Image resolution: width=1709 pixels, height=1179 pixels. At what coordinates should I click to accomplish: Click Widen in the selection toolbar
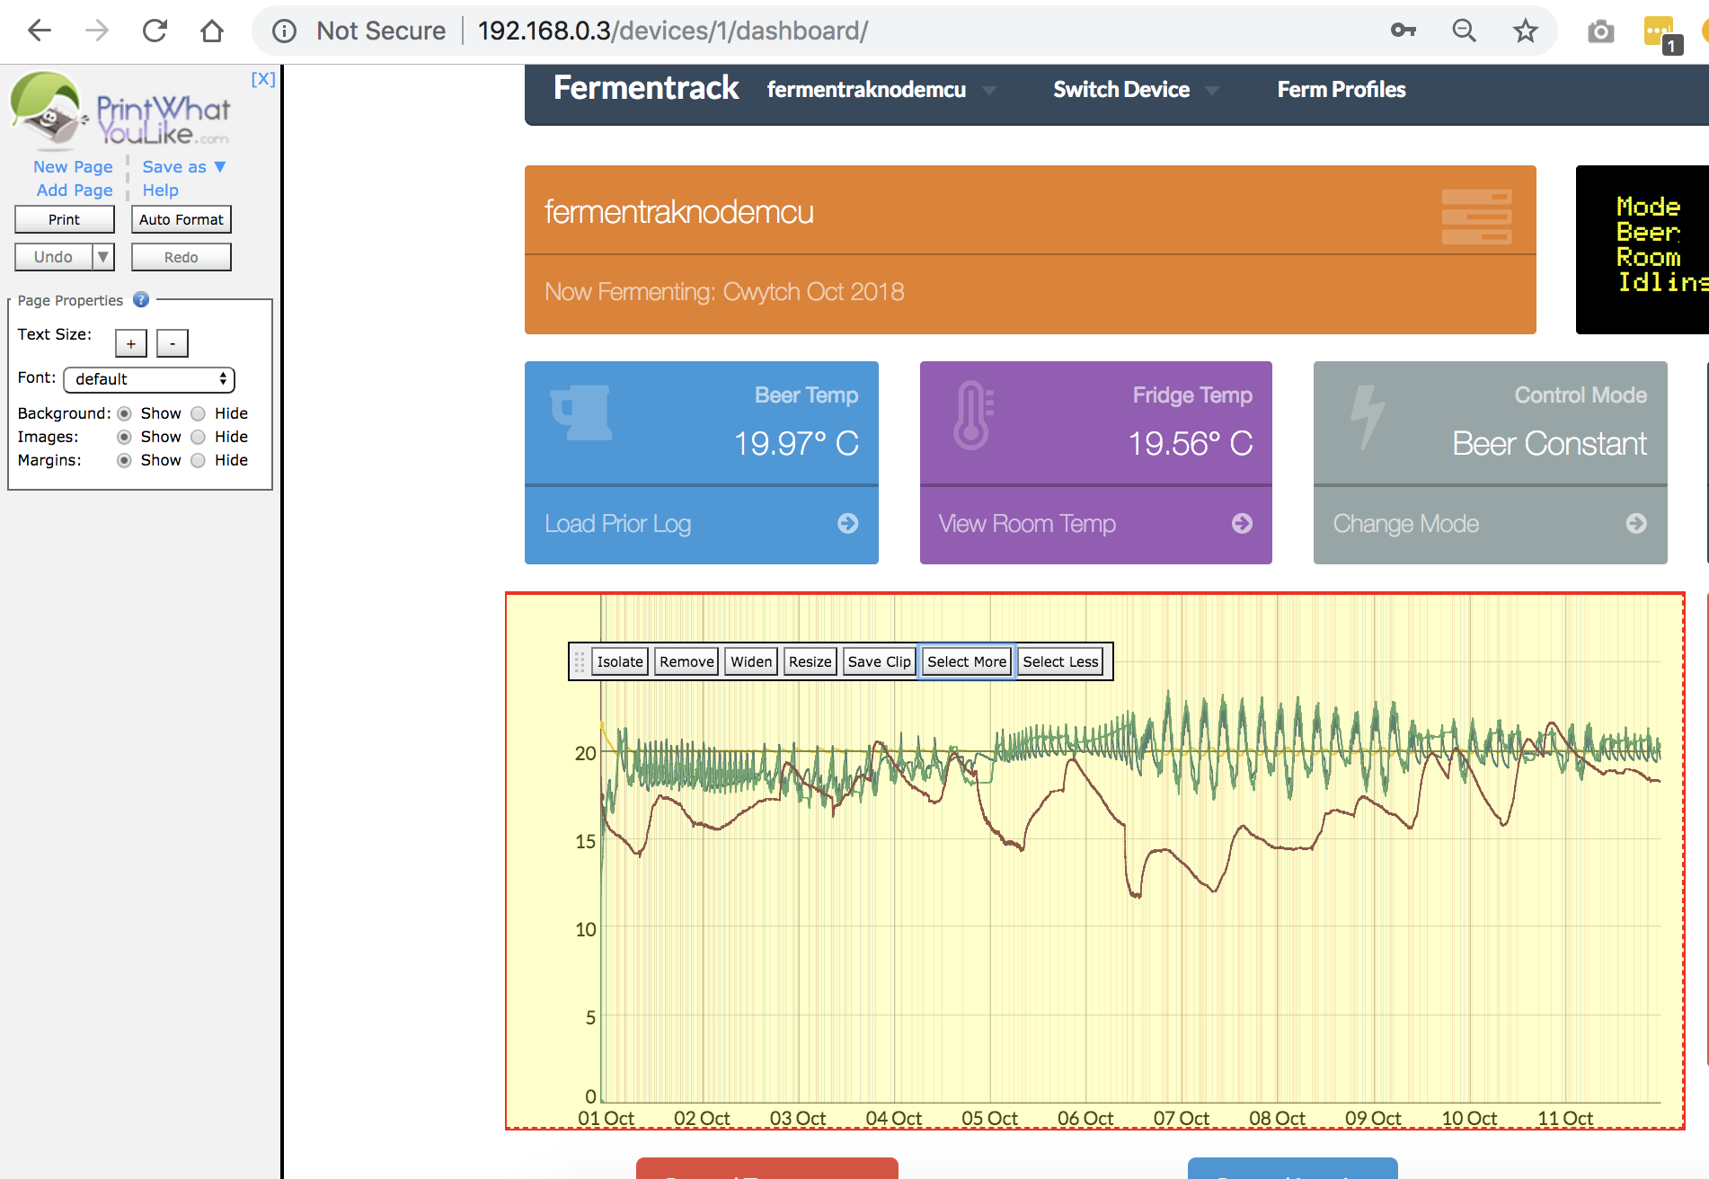751,661
